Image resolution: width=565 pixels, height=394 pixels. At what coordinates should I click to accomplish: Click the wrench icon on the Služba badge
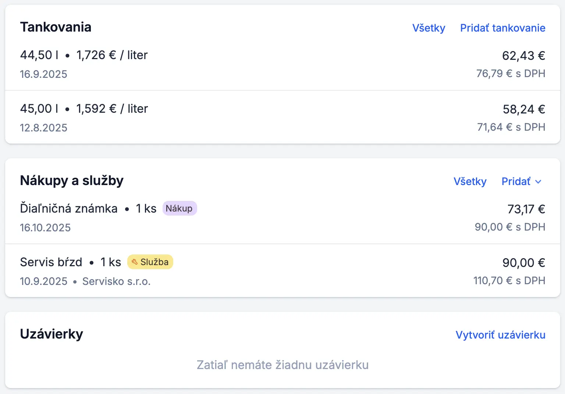coord(134,262)
